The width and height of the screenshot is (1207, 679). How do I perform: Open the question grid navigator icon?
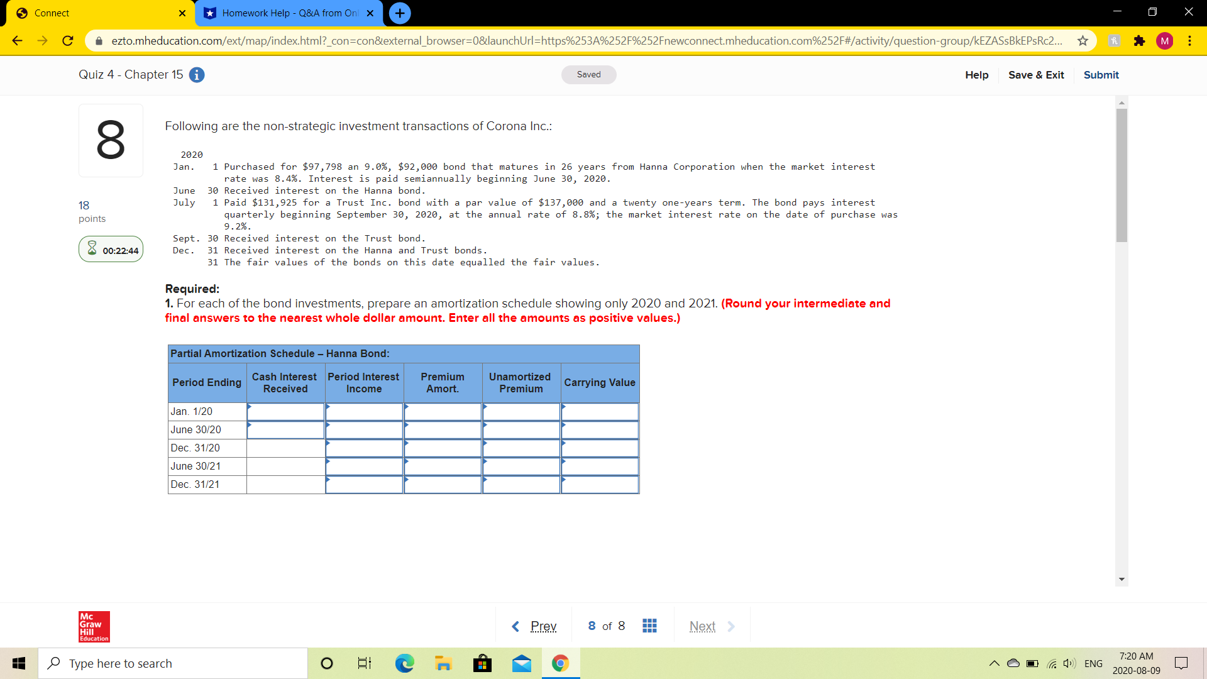649,626
